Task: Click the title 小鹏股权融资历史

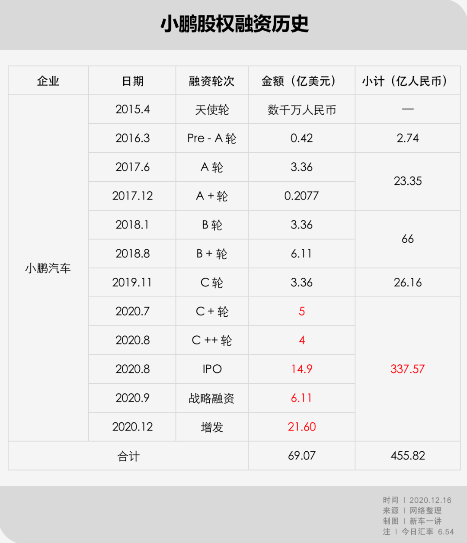Action: pos(234,24)
